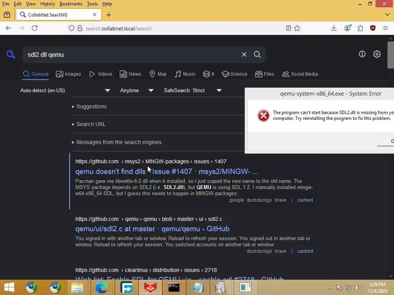Image resolution: width=394 pixels, height=295 pixels.
Task: Open View menu
Action: point(31,4)
